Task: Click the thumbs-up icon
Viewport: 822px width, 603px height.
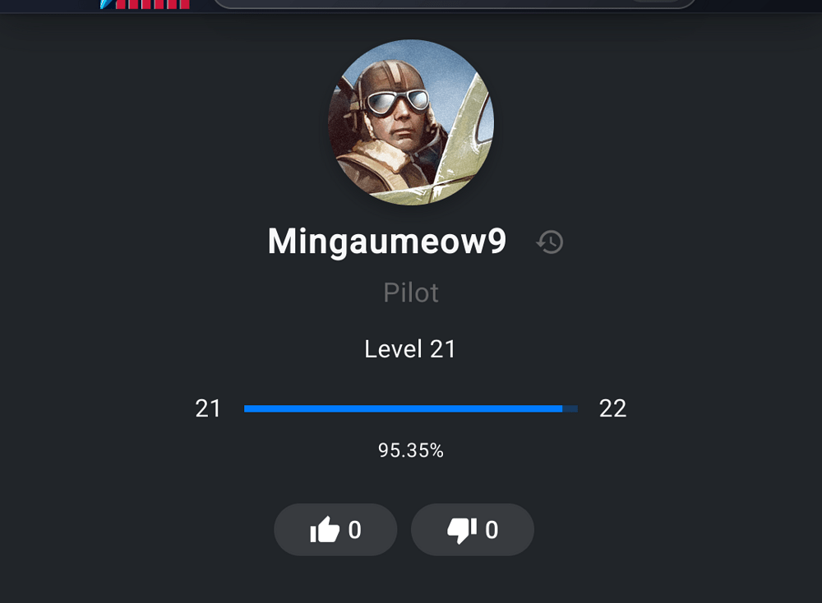Action: [325, 530]
